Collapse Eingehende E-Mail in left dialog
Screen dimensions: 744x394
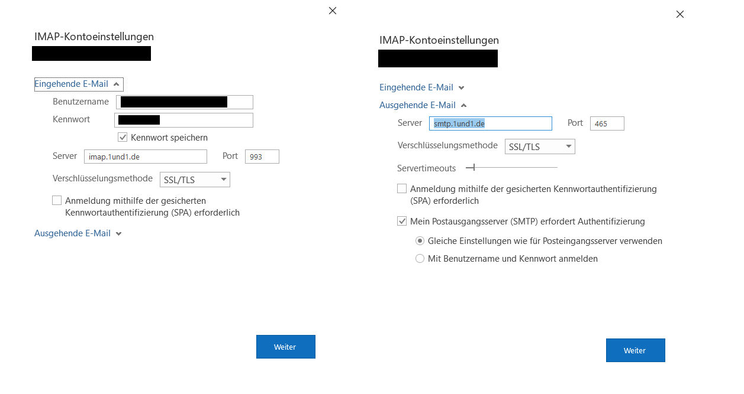click(x=78, y=84)
